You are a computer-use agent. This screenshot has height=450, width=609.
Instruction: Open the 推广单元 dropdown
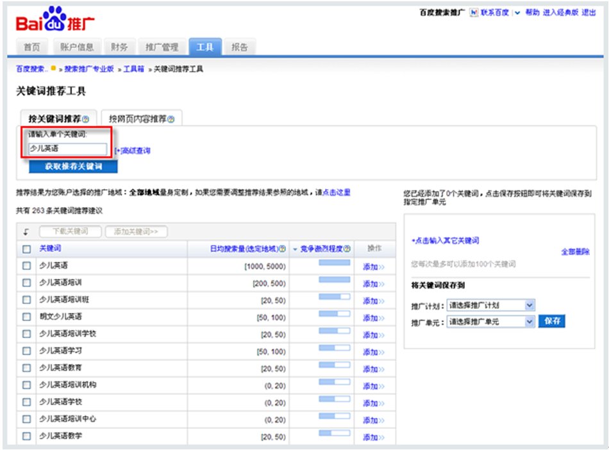tap(490, 322)
